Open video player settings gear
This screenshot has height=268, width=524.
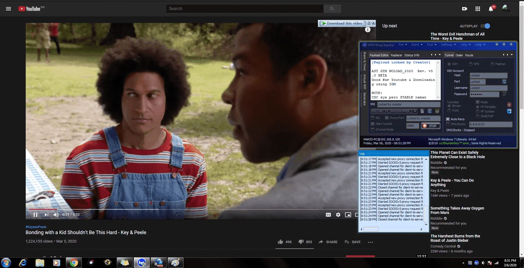click(338, 215)
